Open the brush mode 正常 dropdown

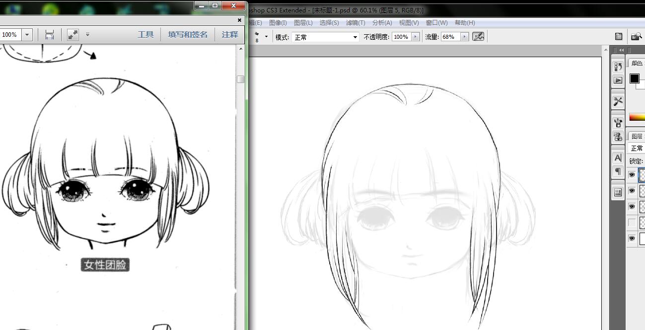325,37
